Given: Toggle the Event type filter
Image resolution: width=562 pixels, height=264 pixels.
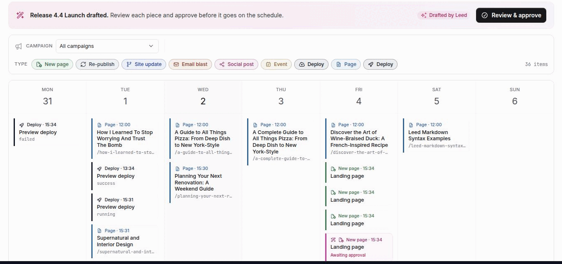Looking at the screenshot, I should [x=276, y=64].
